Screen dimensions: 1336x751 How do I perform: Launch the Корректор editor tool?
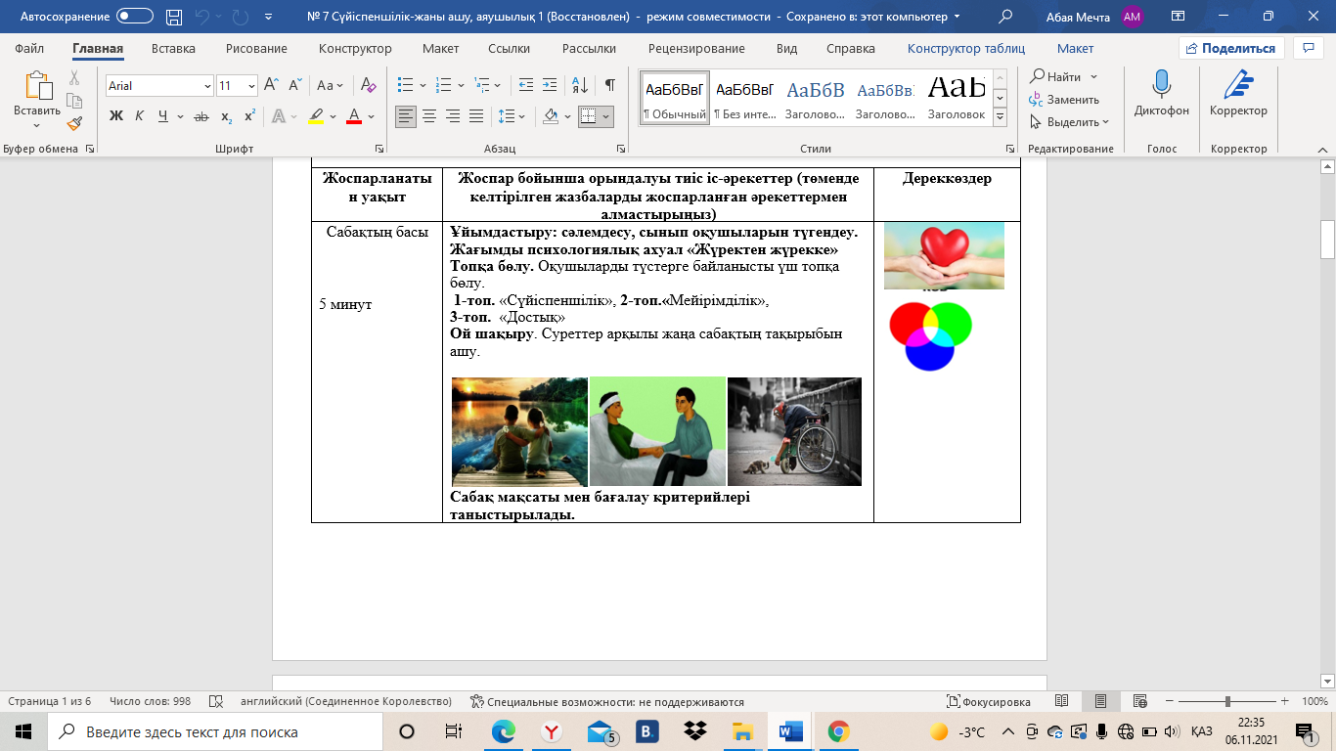[1238, 96]
